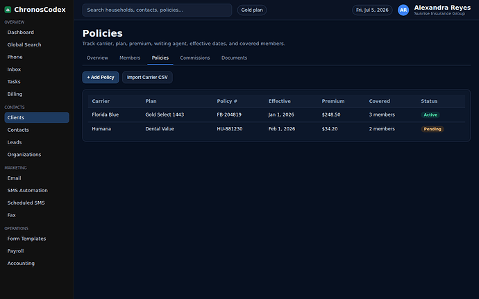Viewport: 479px width, 299px height.
Task: Click Sunrise Insurance Group label
Action: click(439, 14)
